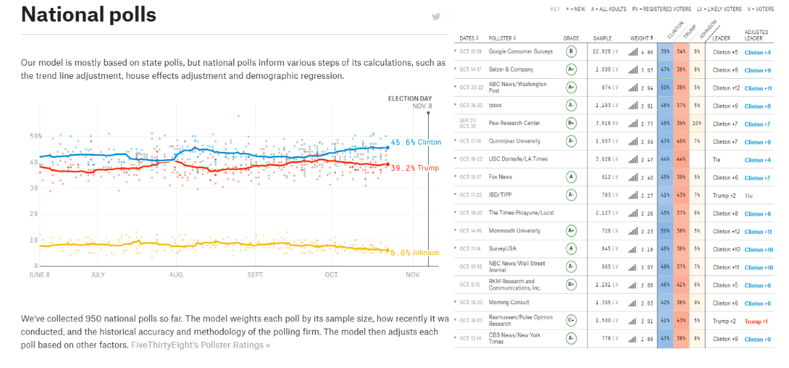The width and height of the screenshot is (789, 368).
Task: Click Clinton 45.6% endpoint on trend line
Action: coord(387,147)
